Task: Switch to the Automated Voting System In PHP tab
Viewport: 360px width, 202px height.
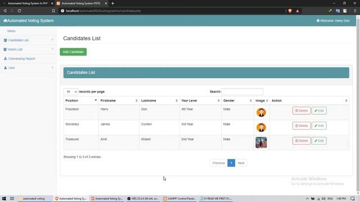Action: [27, 3]
